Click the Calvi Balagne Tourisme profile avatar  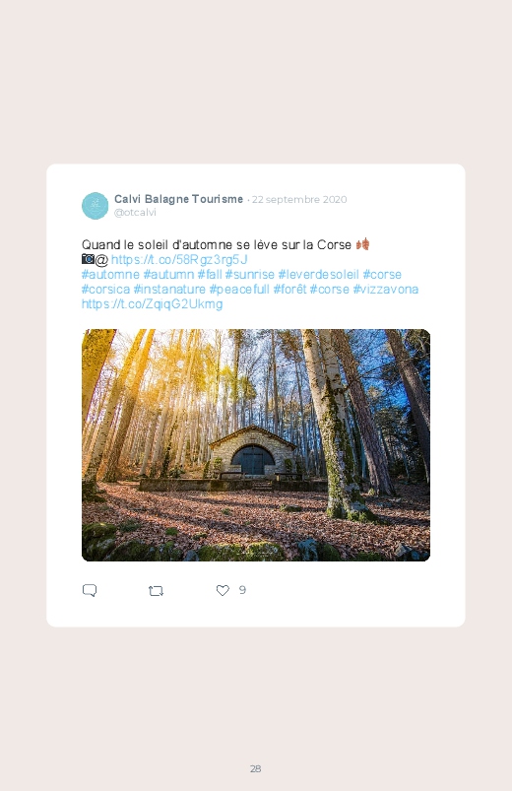[x=95, y=206]
